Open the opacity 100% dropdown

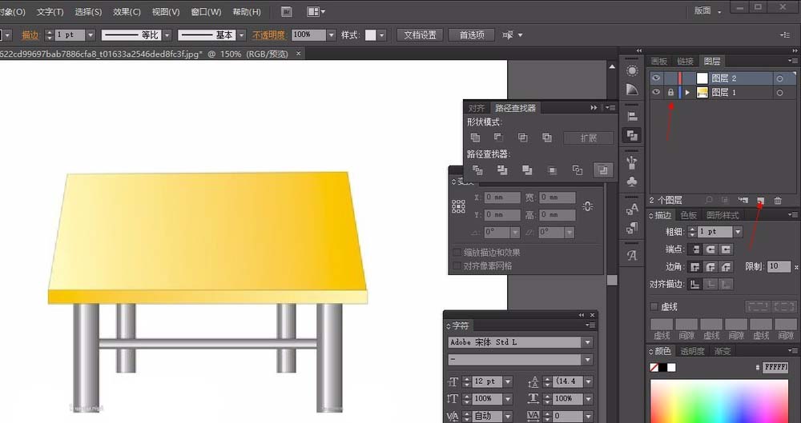[331, 35]
